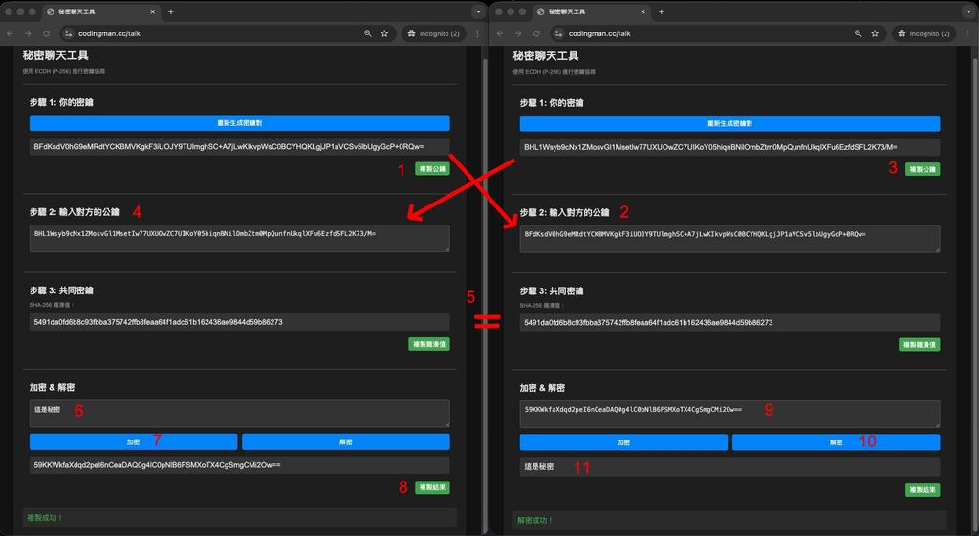The height and width of the screenshot is (536, 979).
Task: Bookmark the page using the left window's star icon
Action: [x=384, y=33]
